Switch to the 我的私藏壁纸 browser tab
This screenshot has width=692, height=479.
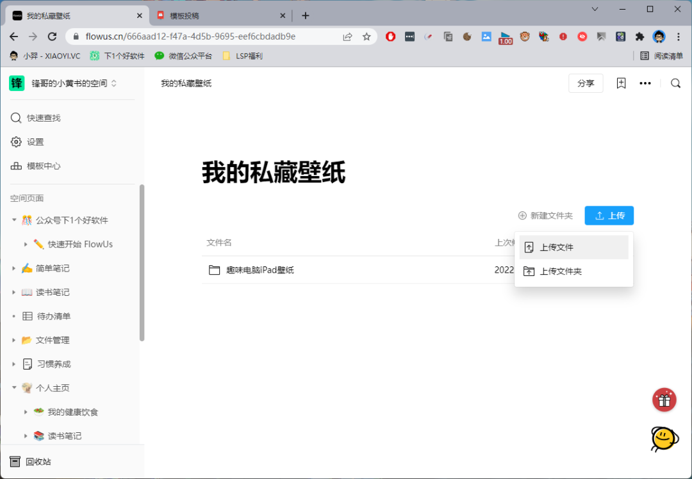[78, 16]
